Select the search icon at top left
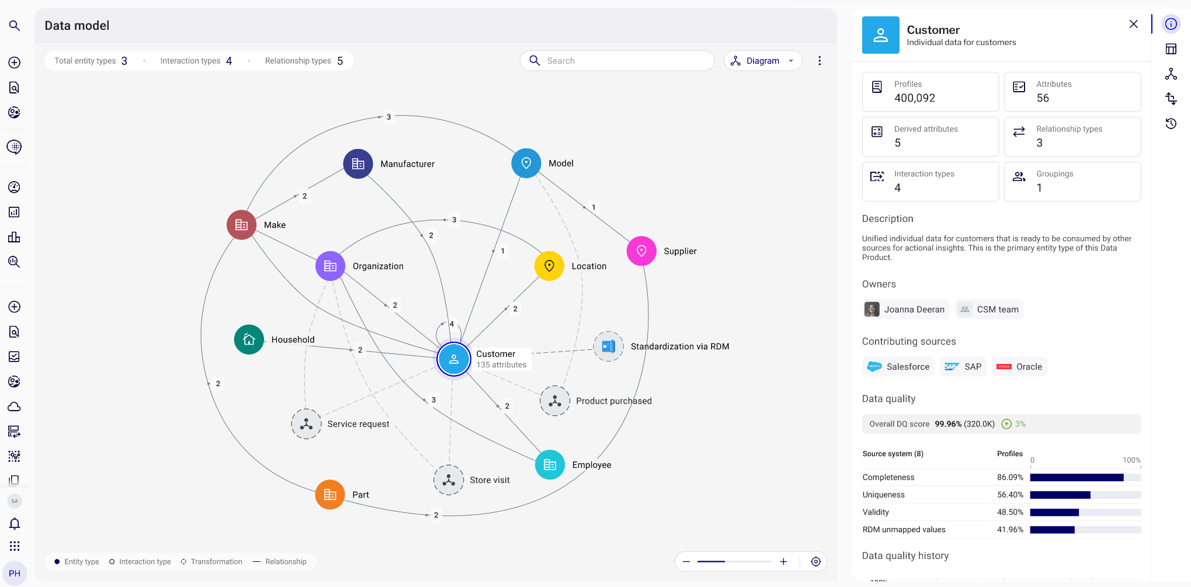Image resolution: width=1191 pixels, height=587 pixels. [15, 26]
